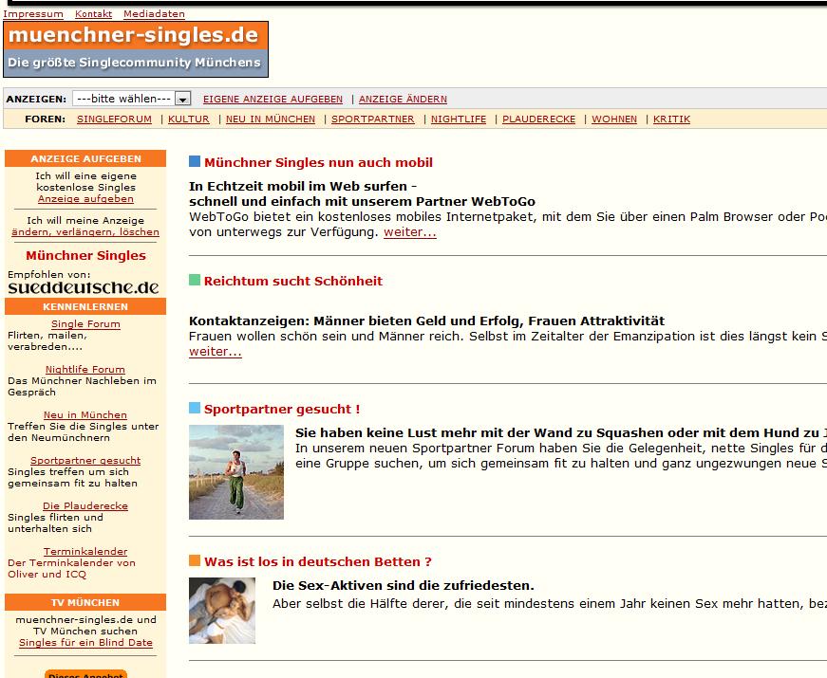Follow 'weiter...' link under WebToGo article
827x678 pixels.
click(x=410, y=232)
